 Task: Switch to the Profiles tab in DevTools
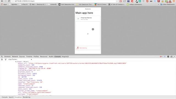tap(36, 57)
